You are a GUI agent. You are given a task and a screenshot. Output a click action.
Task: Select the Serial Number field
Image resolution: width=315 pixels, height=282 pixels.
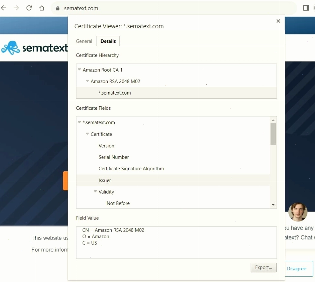coord(114,157)
